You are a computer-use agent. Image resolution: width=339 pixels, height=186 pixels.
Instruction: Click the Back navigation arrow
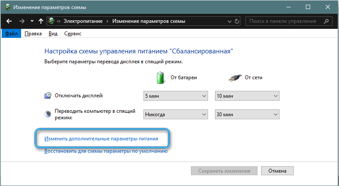coord(9,21)
